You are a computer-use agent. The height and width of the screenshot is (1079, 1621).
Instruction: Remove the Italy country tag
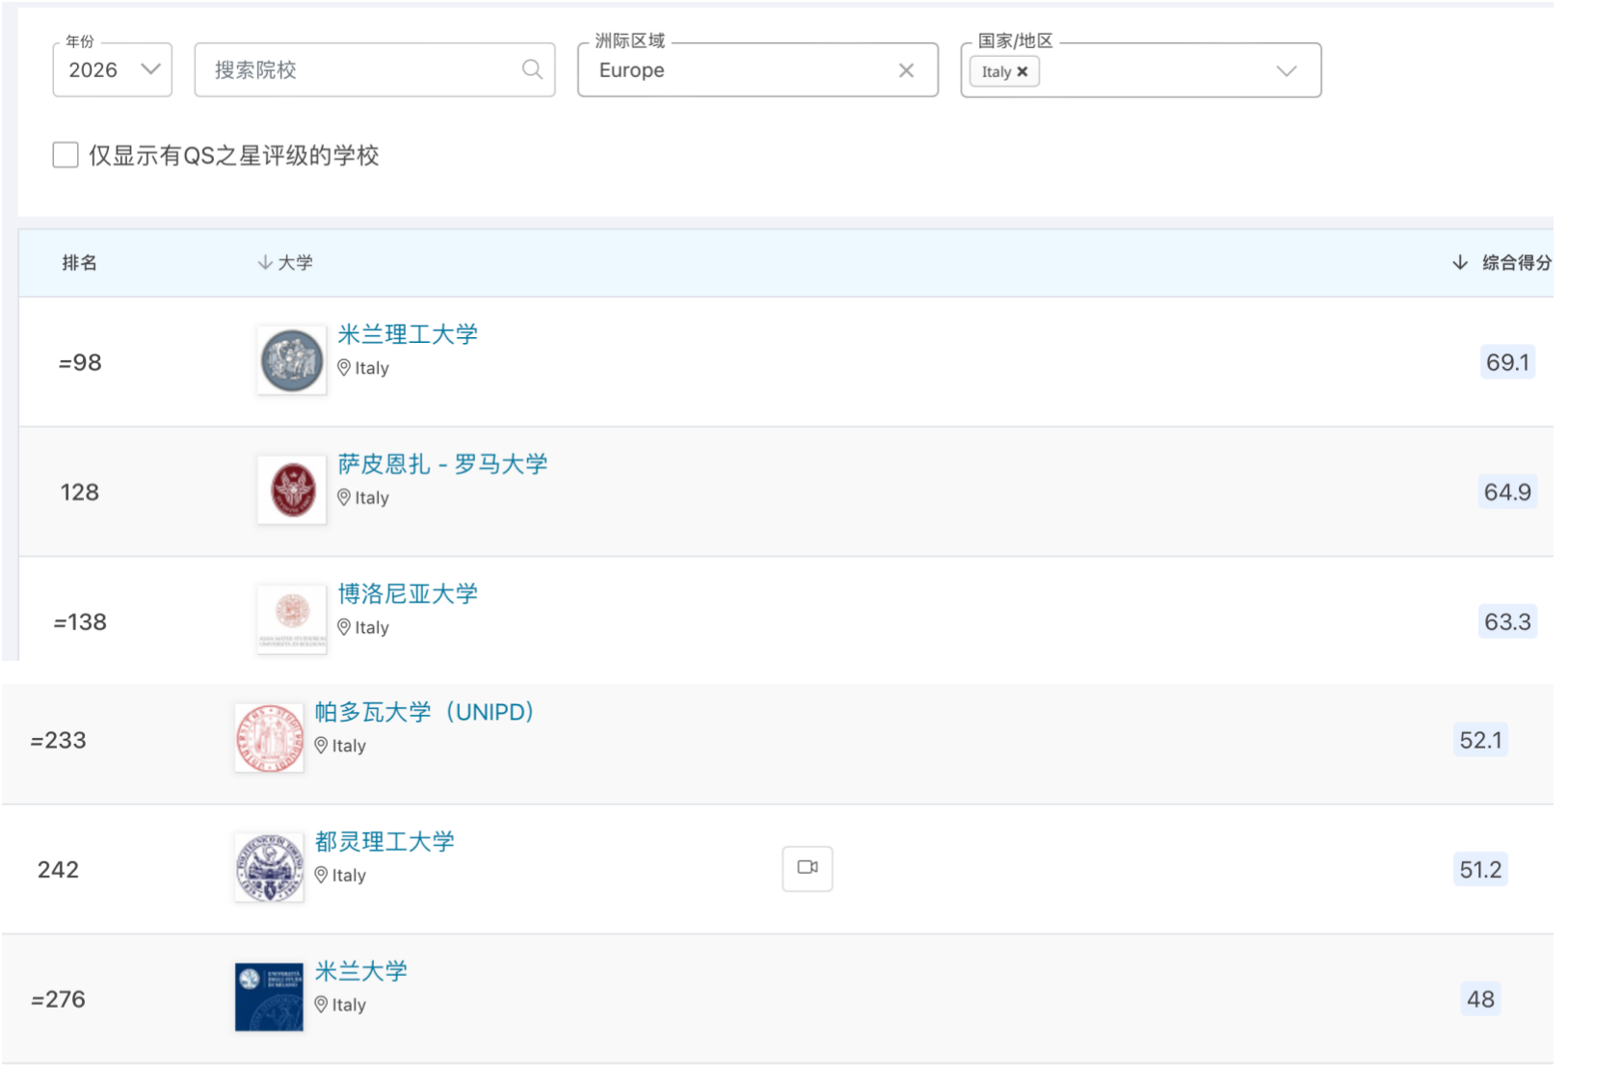pyautogui.click(x=1023, y=71)
